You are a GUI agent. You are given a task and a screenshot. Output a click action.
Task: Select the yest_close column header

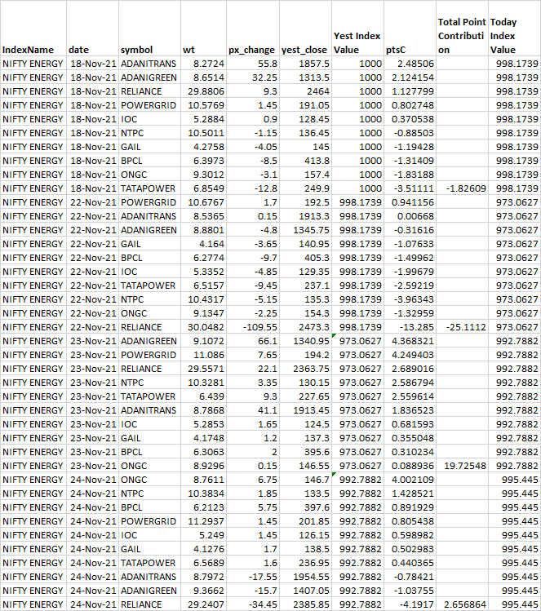tap(304, 50)
